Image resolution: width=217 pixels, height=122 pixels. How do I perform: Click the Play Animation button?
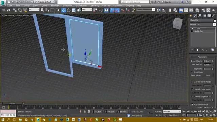click(192, 111)
